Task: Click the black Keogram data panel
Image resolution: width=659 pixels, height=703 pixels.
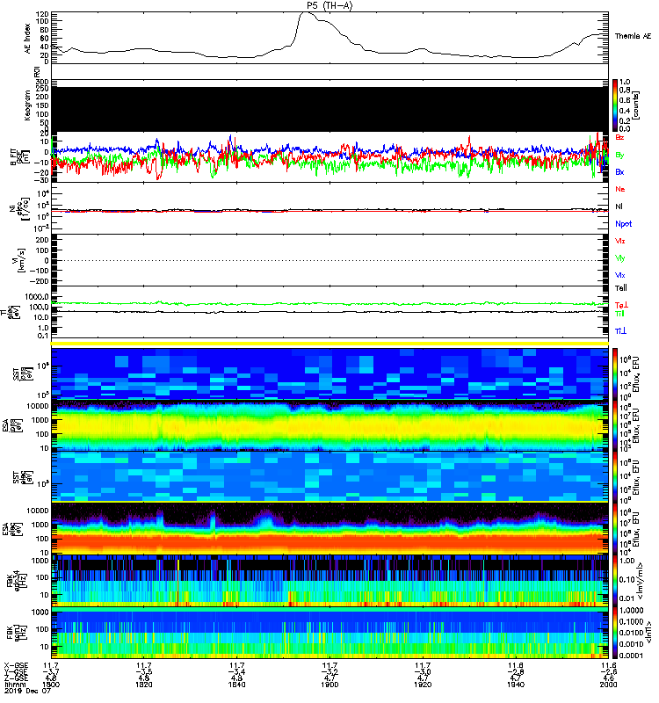Action: point(330,109)
